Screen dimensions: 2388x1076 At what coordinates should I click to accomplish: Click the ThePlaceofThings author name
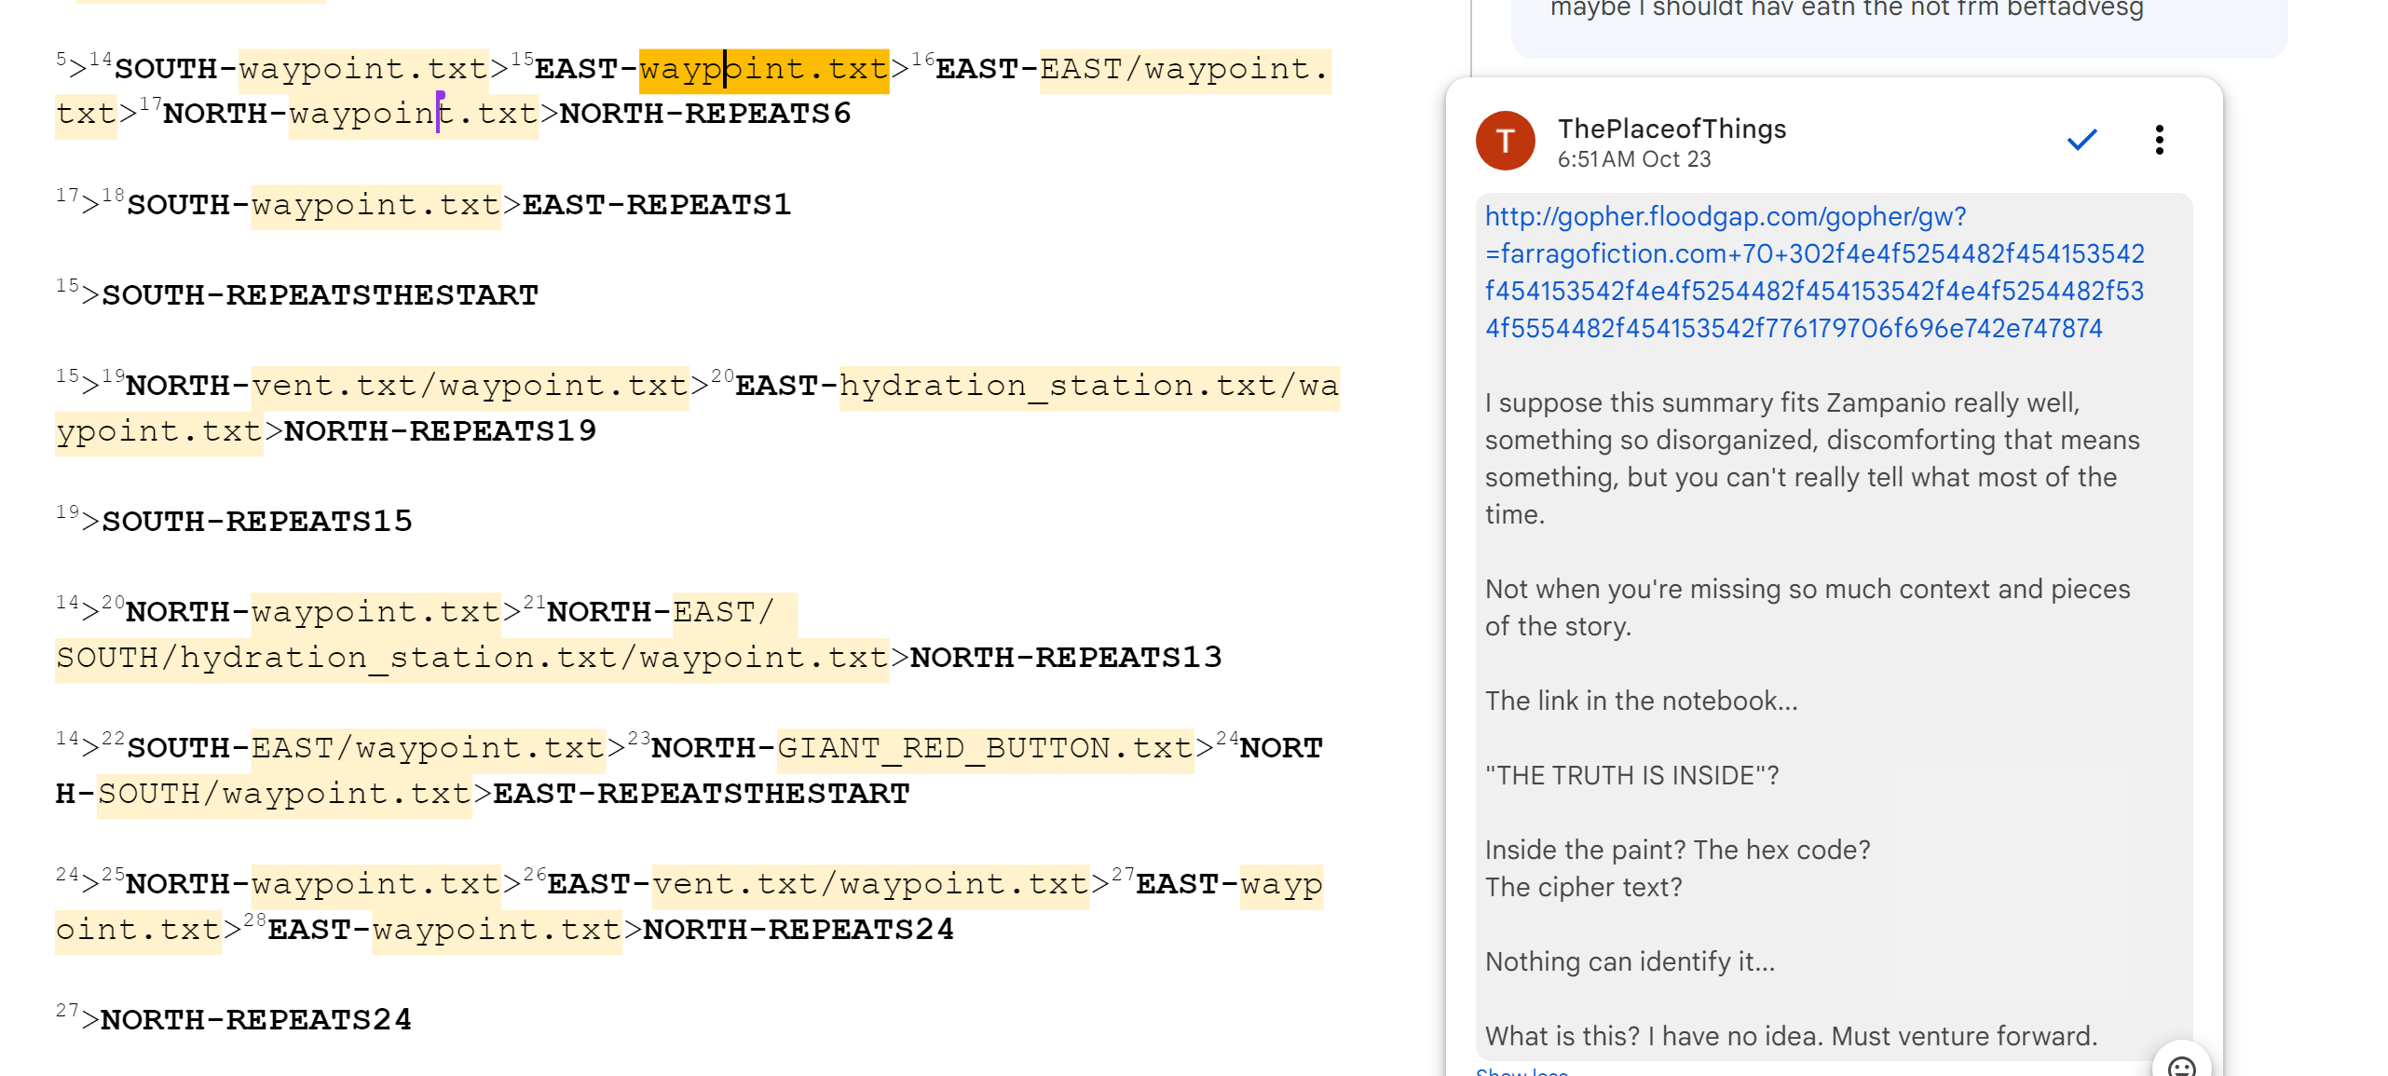(x=1672, y=129)
